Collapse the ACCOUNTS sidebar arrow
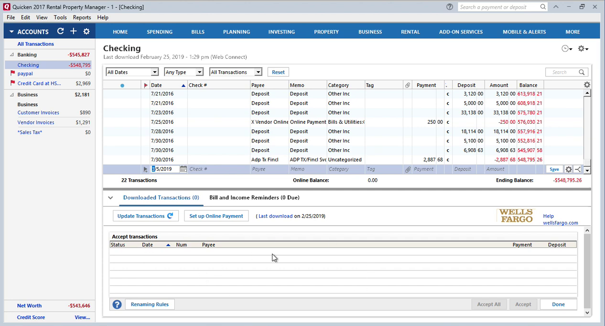The height and width of the screenshot is (326, 605). click(11, 32)
